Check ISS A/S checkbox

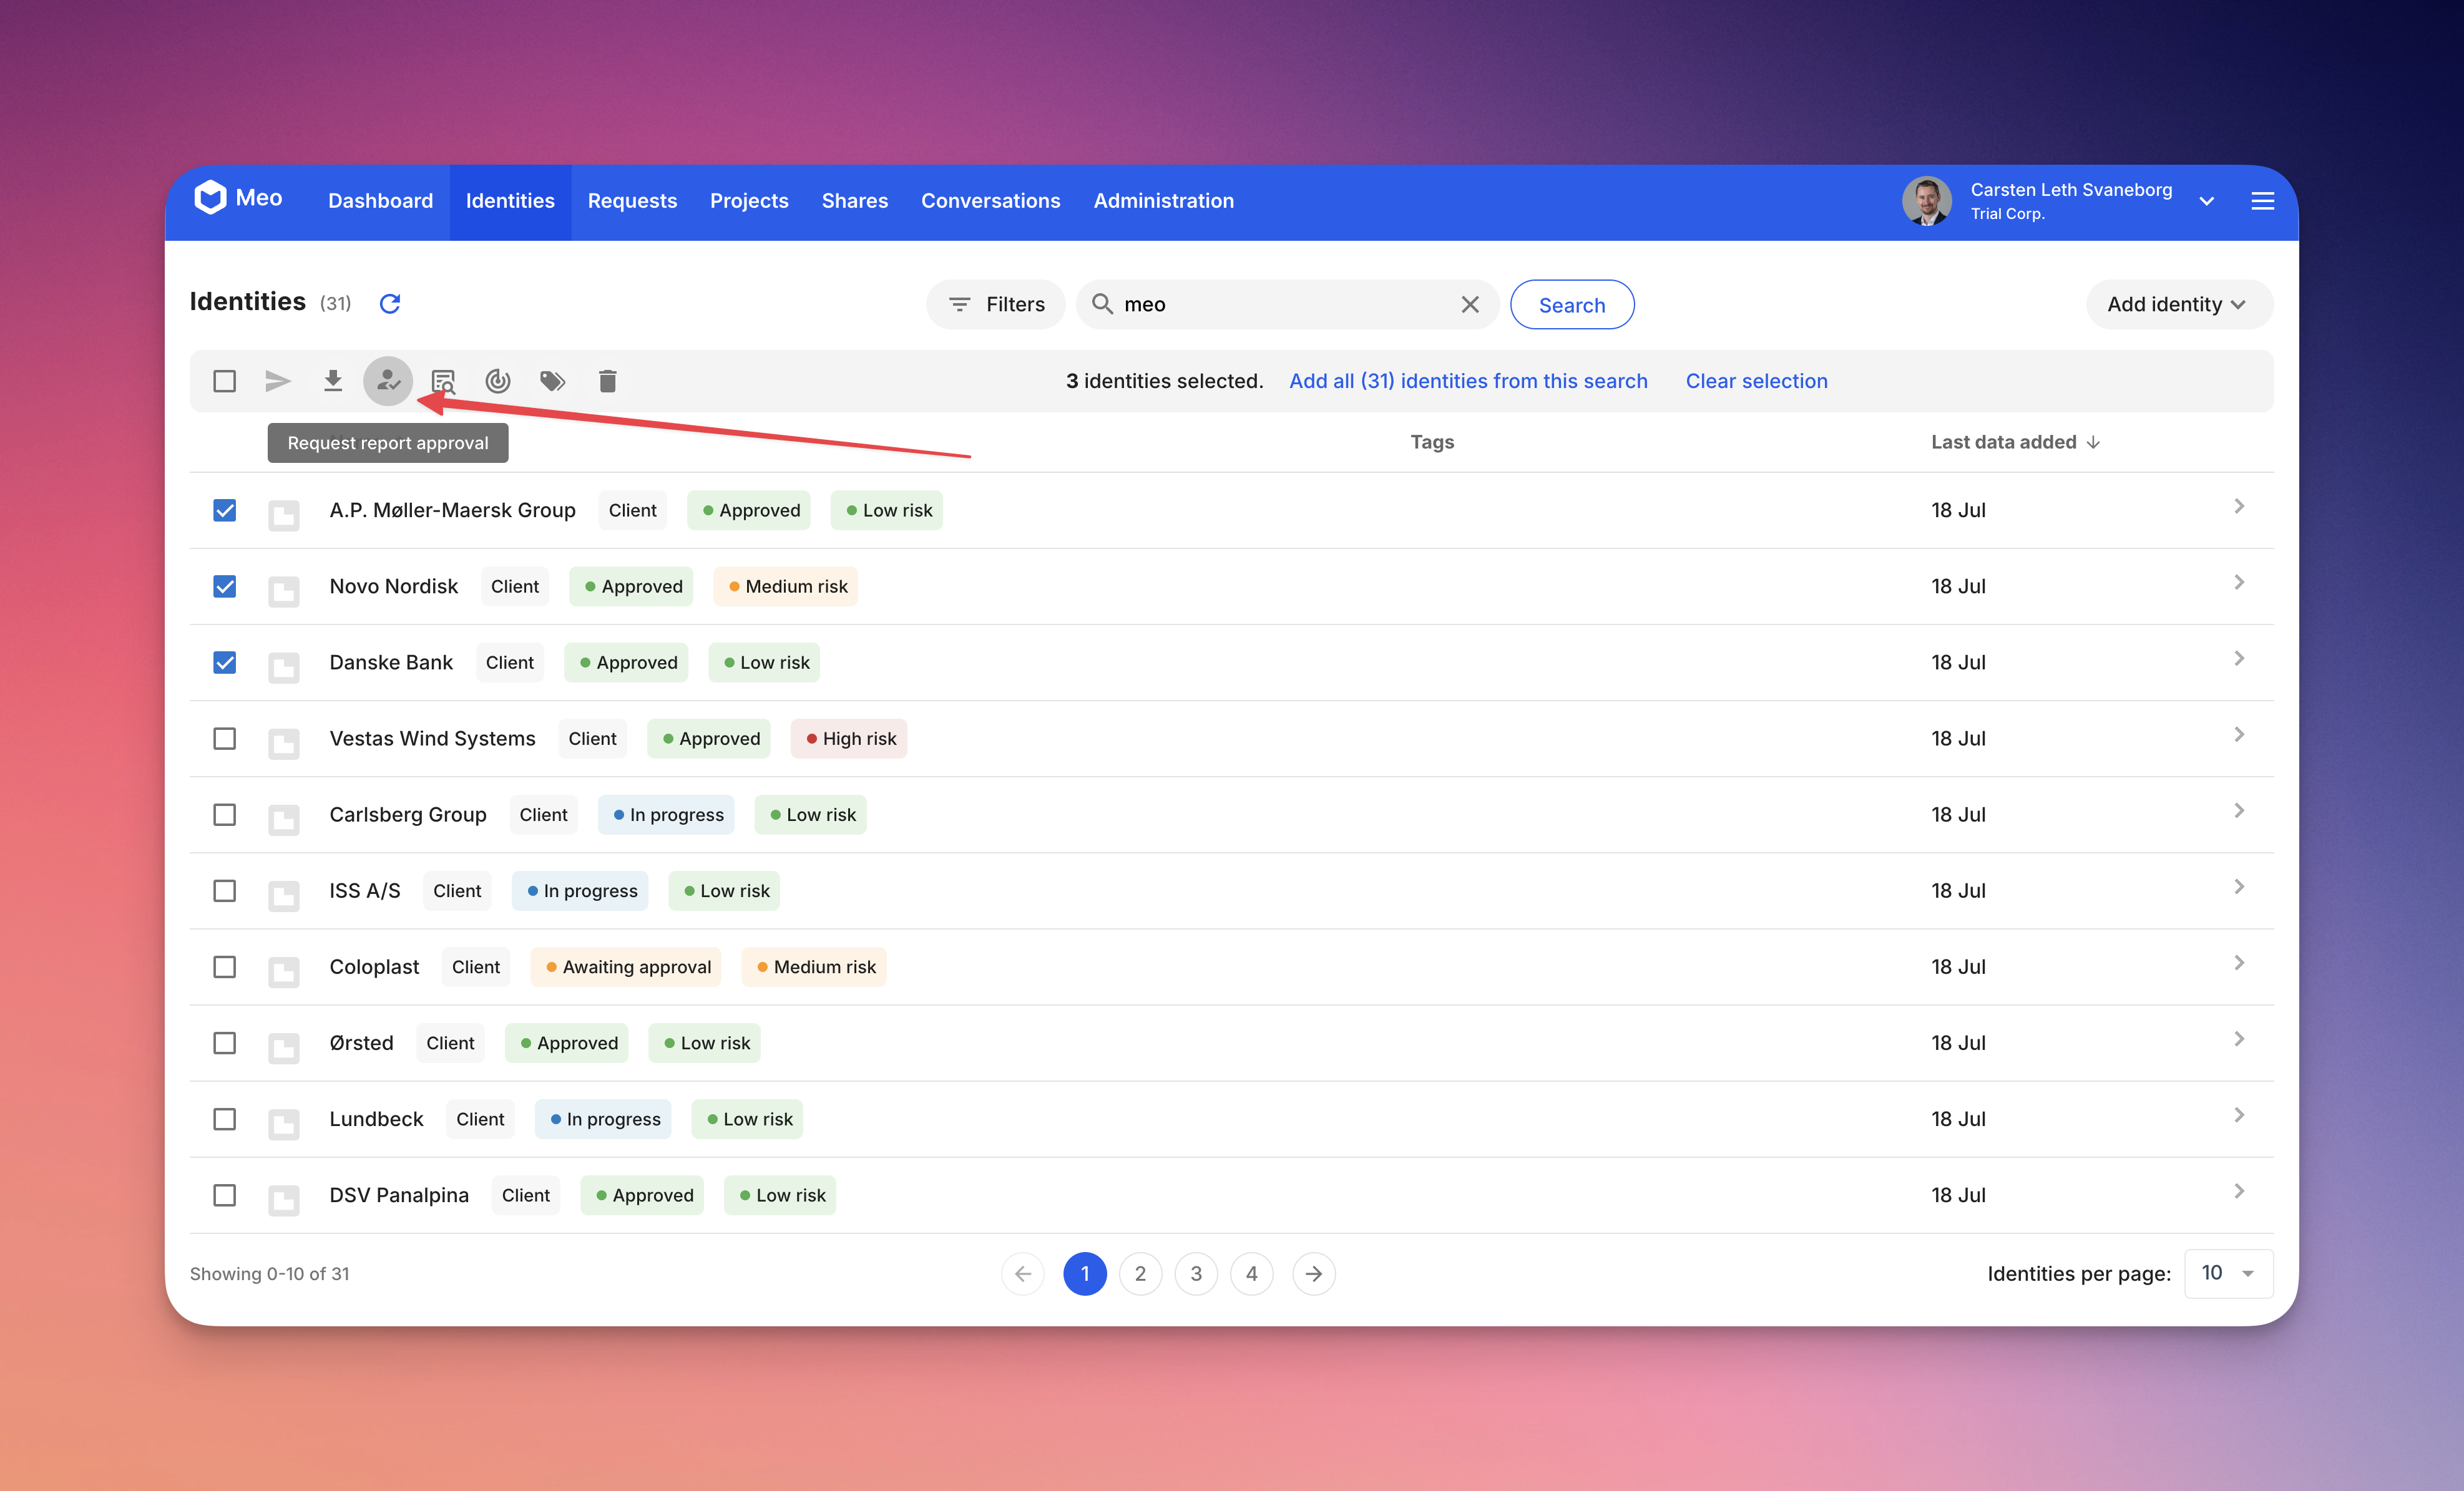click(x=225, y=890)
